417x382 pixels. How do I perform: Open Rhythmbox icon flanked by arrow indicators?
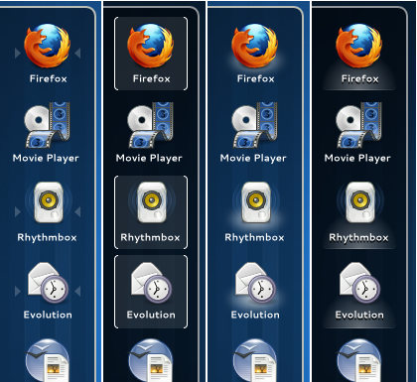click(x=49, y=202)
